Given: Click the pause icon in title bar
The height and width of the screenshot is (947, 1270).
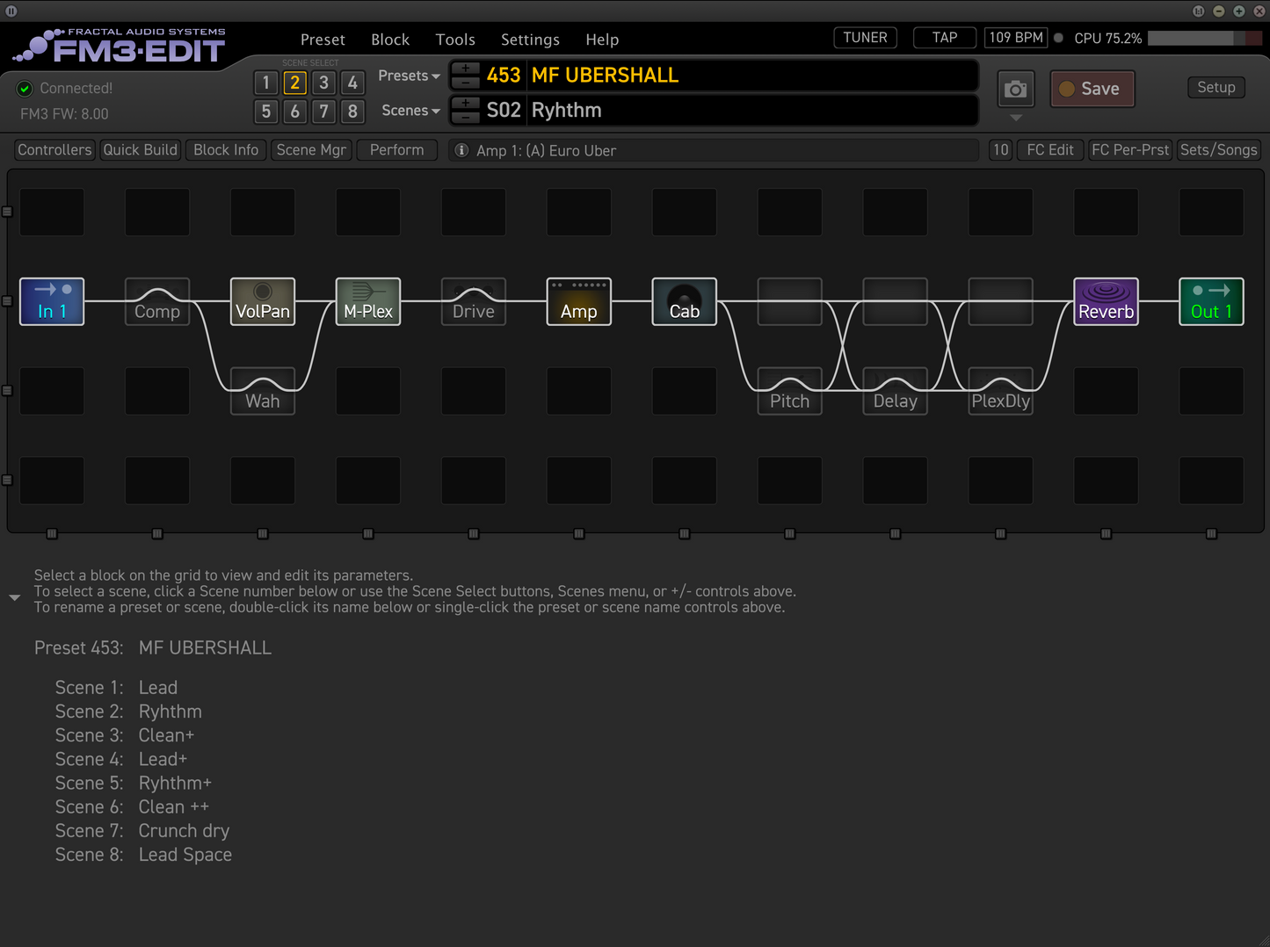Looking at the screenshot, I should coord(11,11).
